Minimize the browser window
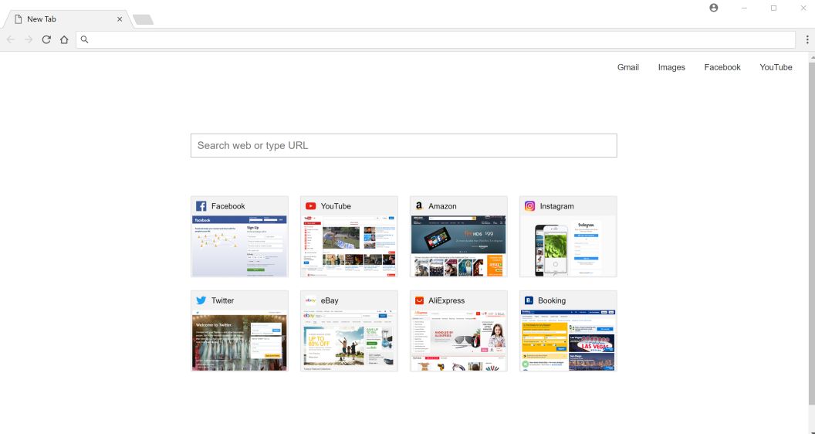The width and height of the screenshot is (815, 434). 744,8
